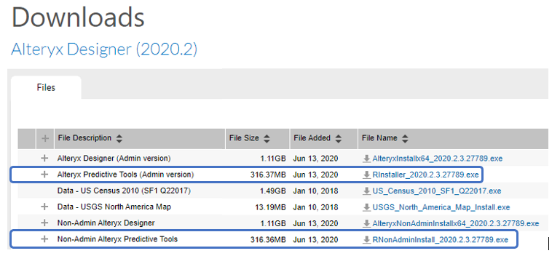Click download arrow icon beside RNonAdminInstall file
The image size is (560, 264).
coord(366,240)
